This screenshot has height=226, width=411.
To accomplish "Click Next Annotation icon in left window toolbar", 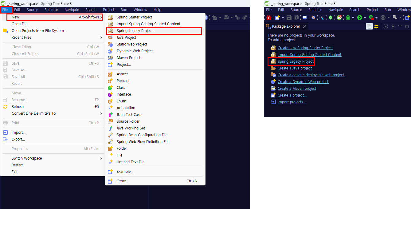I will (214, 18).
